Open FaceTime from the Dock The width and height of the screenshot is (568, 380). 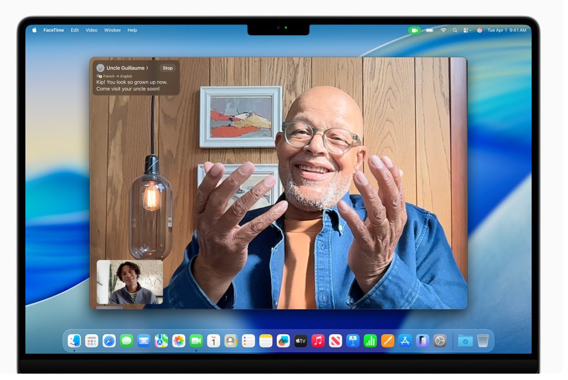pos(195,341)
